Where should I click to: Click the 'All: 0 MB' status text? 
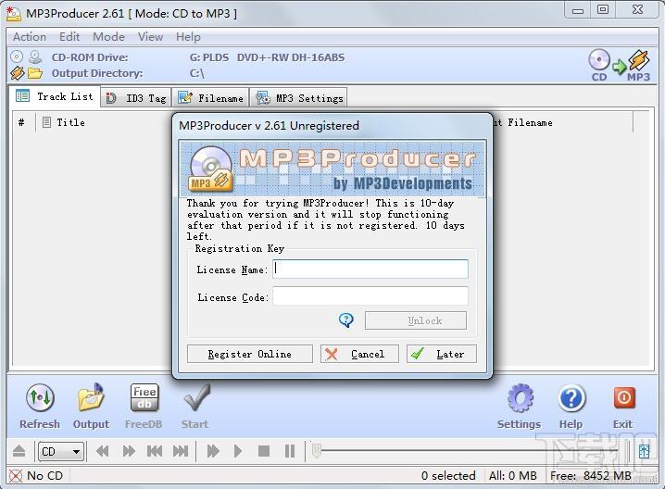pos(513,476)
